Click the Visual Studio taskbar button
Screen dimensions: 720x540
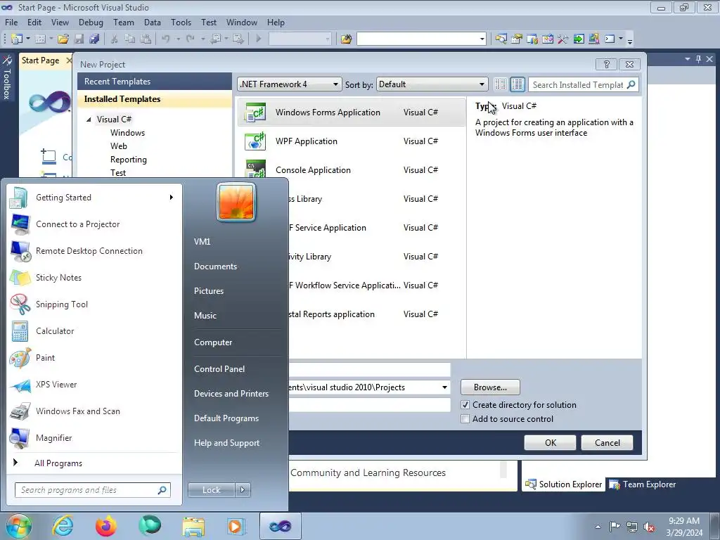coord(280,526)
